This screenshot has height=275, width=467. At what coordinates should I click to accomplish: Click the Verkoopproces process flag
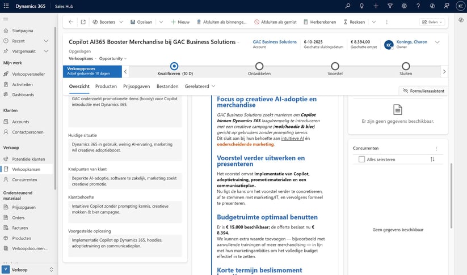click(92, 71)
